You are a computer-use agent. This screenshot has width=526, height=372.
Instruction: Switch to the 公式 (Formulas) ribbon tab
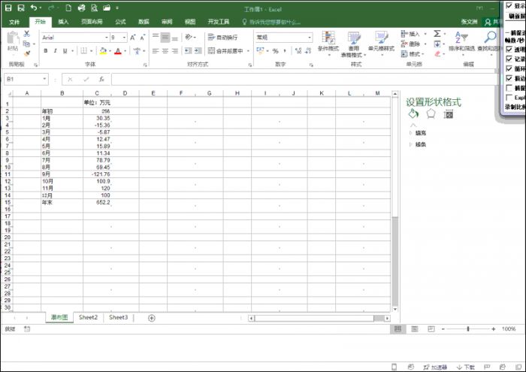(x=120, y=22)
